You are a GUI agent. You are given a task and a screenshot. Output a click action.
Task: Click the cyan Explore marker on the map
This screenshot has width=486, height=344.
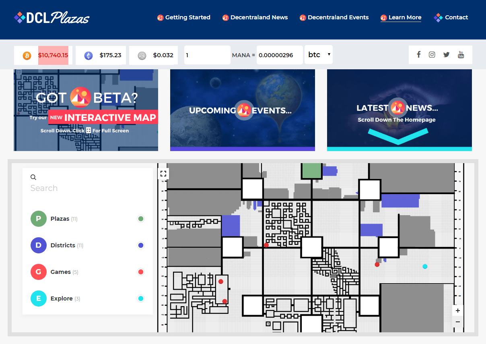(425, 266)
